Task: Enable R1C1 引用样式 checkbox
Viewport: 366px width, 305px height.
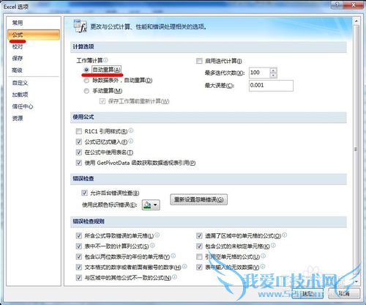Action: [x=79, y=131]
